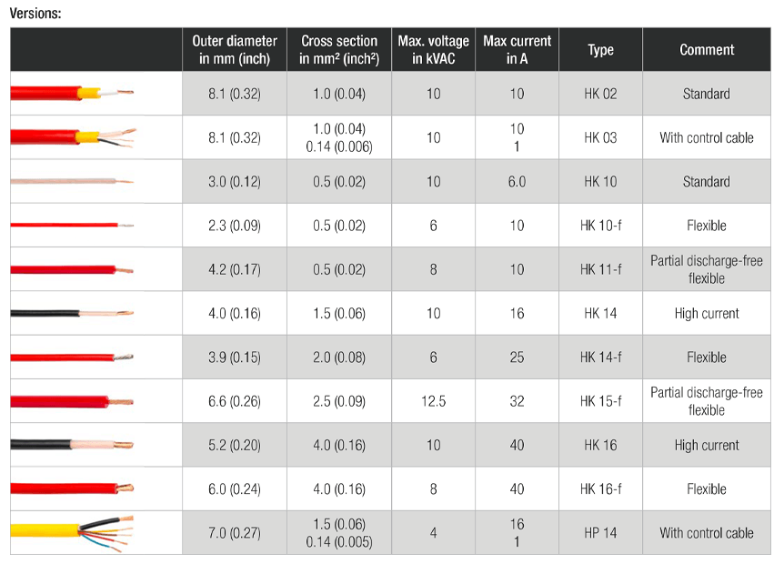Select the HK 11-f type cell
This screenshot has height=564, width=784.
(x=600, y=269)
